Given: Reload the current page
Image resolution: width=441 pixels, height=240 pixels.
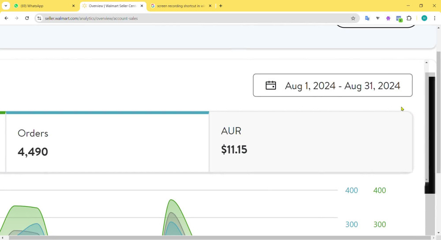Looking at the screenshot, I should click(27, 18).
